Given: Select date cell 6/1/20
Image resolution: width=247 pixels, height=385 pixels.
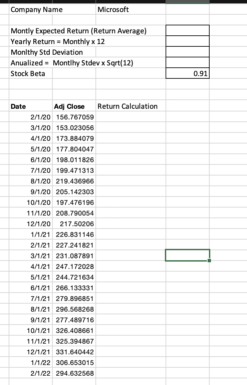Looking at the screenshot, I should pos(31,159).
